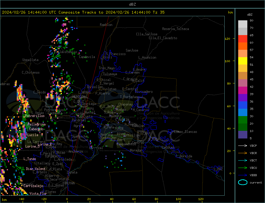Click the Mirador label
The height and width of the screenshot is (203, 265).
(136, 150)
